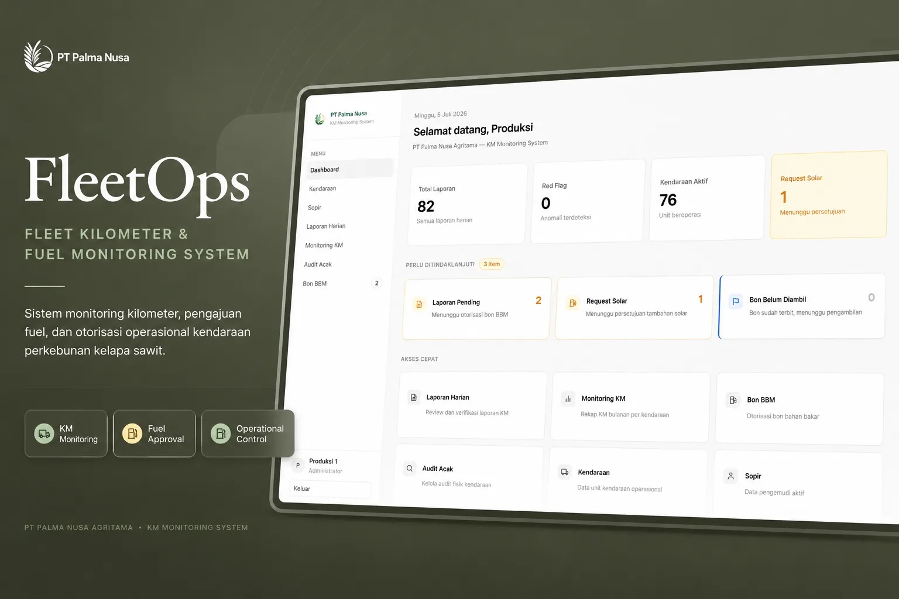Image resolution: width=899 pixels, height=599 pixels.
Task: Click the Kendaraan truck icon in quick access
Action: pyautogui.click(x=565, y=471)
